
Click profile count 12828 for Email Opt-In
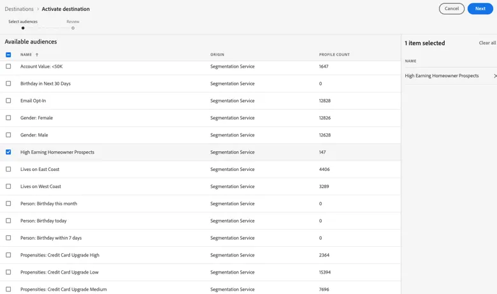coord(324,101)
